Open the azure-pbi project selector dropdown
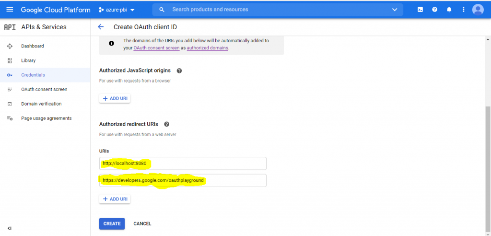Screen dimensions: 491x236 click(117, 10)
